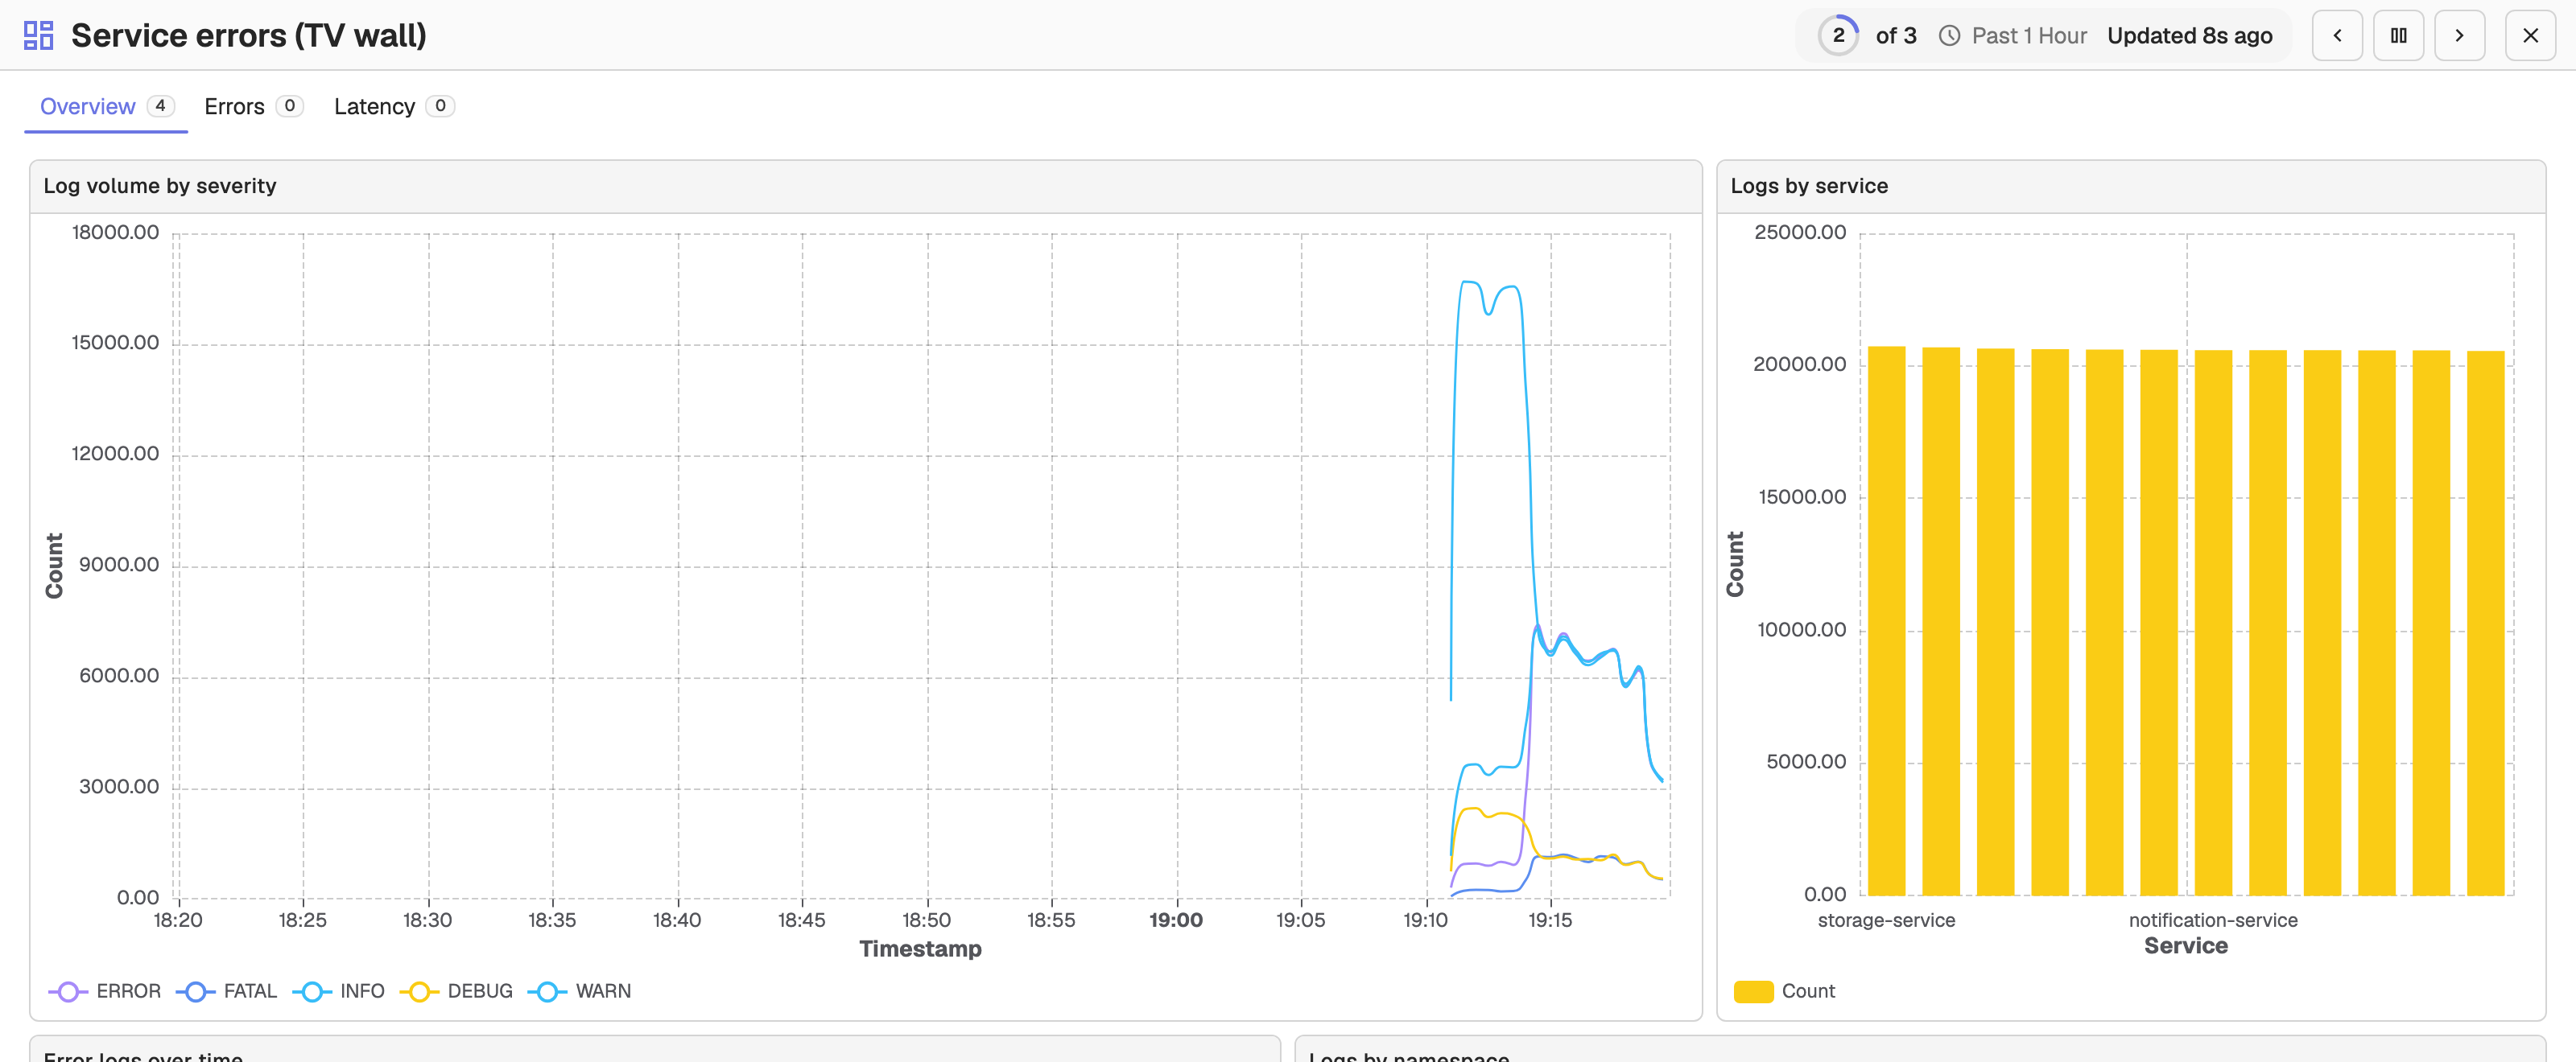Click the rotation progress indicator showing 2
This screenshot has width=2576, height=1062.
pos(1838,36)
